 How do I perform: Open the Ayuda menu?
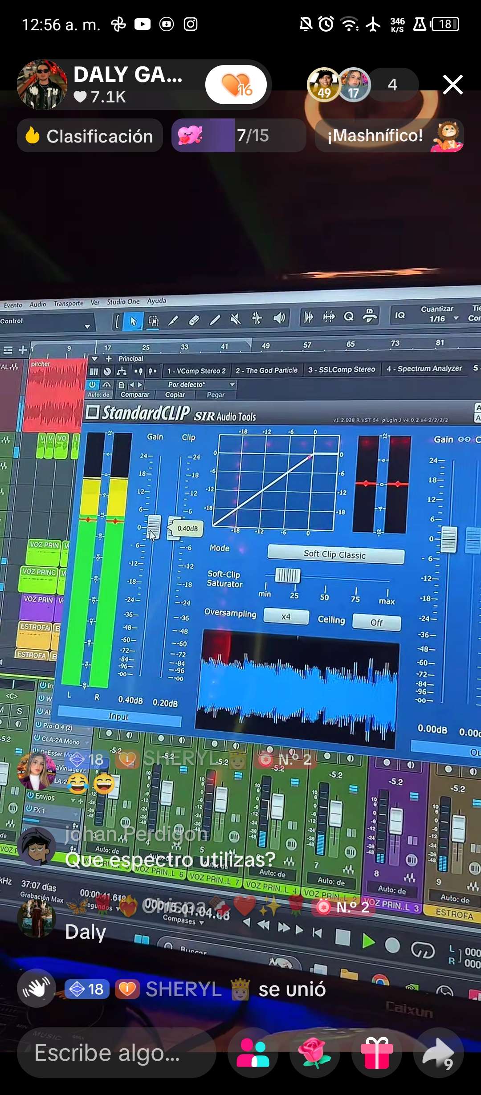[156, 301]
